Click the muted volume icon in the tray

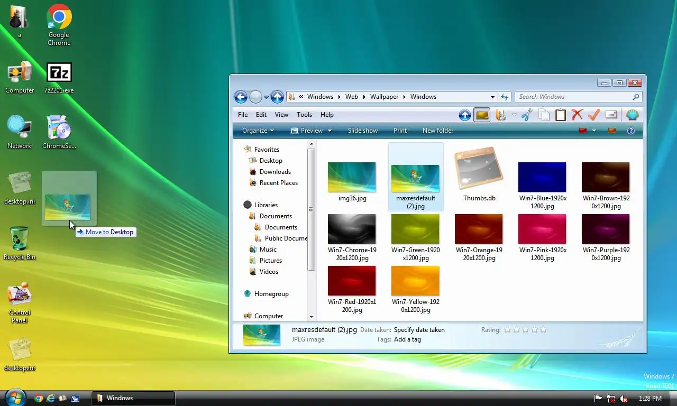pos(624,399)
